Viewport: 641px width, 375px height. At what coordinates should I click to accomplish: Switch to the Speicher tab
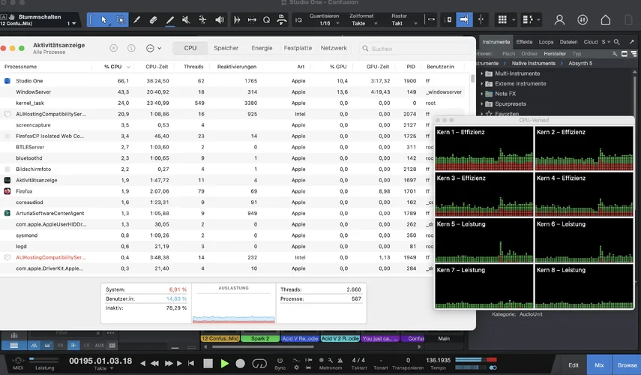click(x=226, y=48)
